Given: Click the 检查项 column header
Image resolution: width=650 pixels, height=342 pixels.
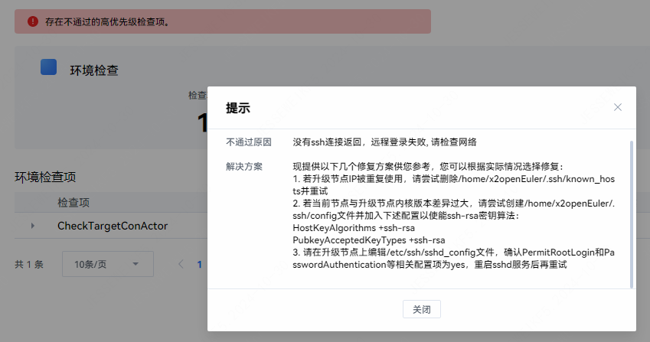Looking at the screenshot, I should [x=73, y=203].
